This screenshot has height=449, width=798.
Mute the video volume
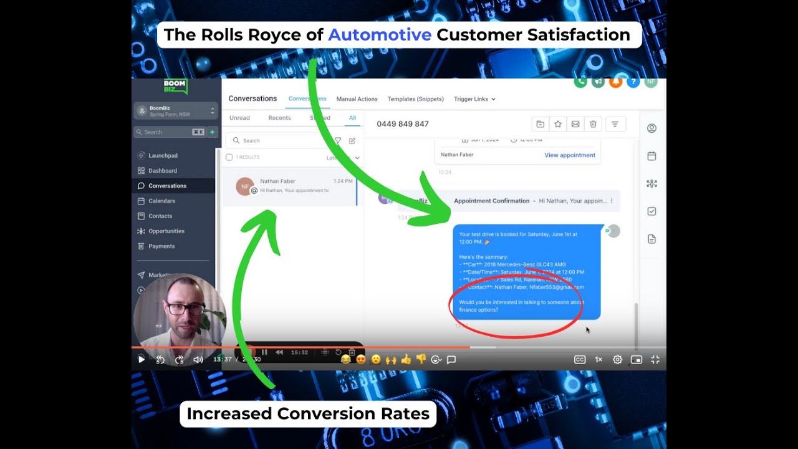198,359
